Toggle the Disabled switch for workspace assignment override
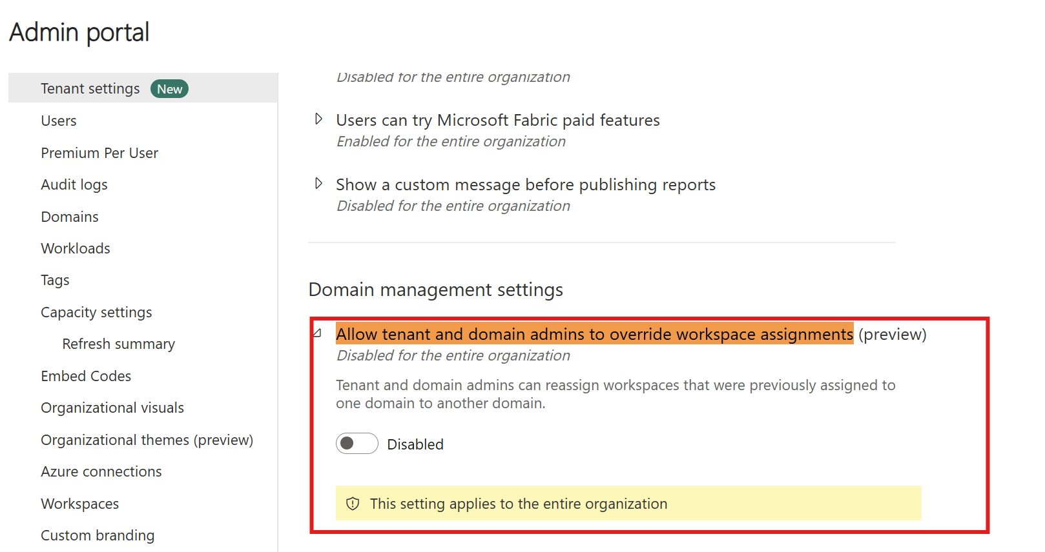 click(x=357, y=443)
